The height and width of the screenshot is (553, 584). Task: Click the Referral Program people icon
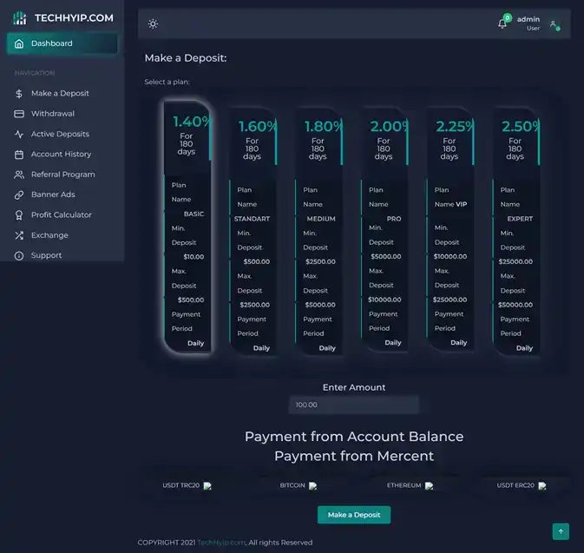point(19,174)
